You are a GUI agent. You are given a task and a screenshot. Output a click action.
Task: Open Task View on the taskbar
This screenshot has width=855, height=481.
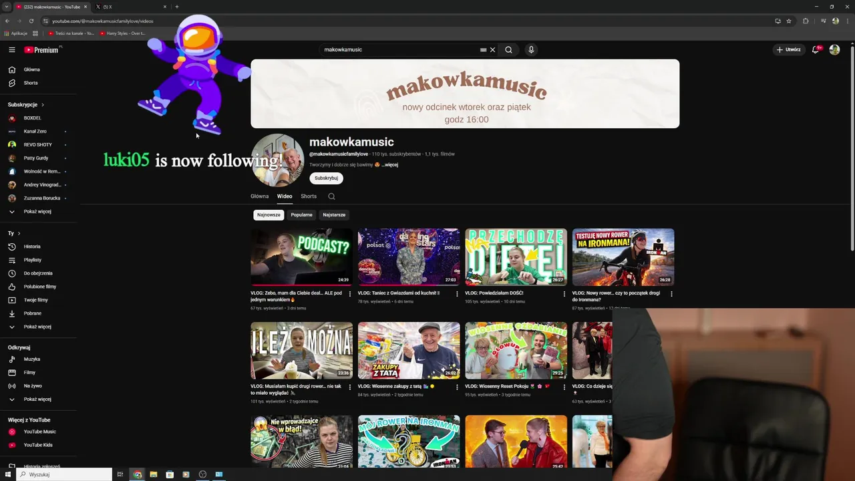tap(120, 474)
